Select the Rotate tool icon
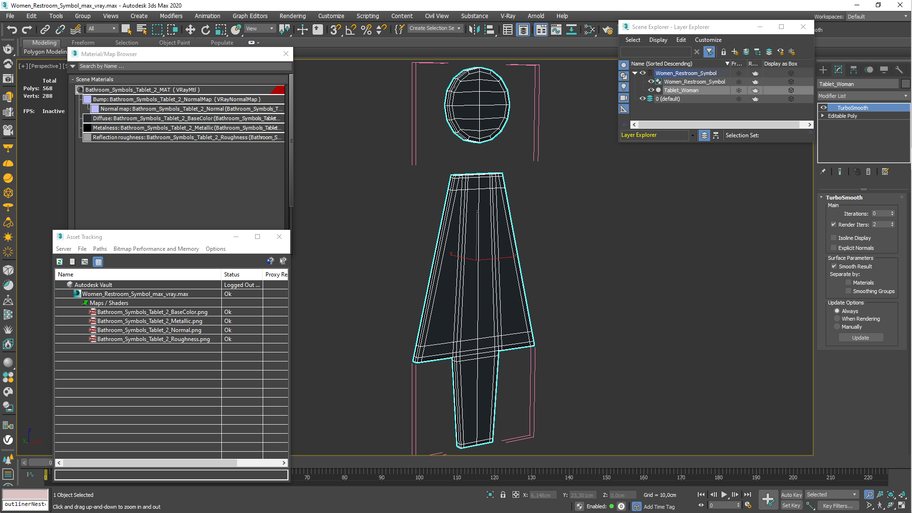The height and width of the screenshot is (513, 912). [205, 29]
